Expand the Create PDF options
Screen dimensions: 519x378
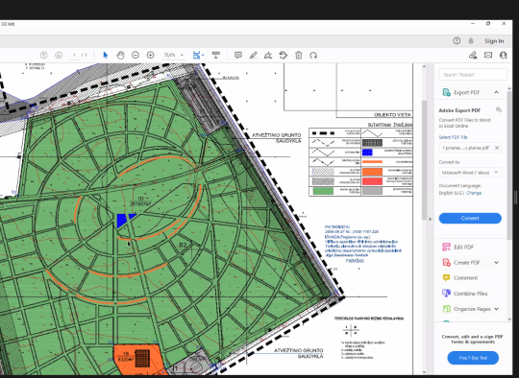(496, 262)
